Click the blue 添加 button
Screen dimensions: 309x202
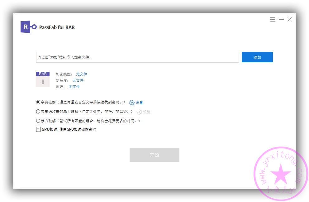pos(257,57)
